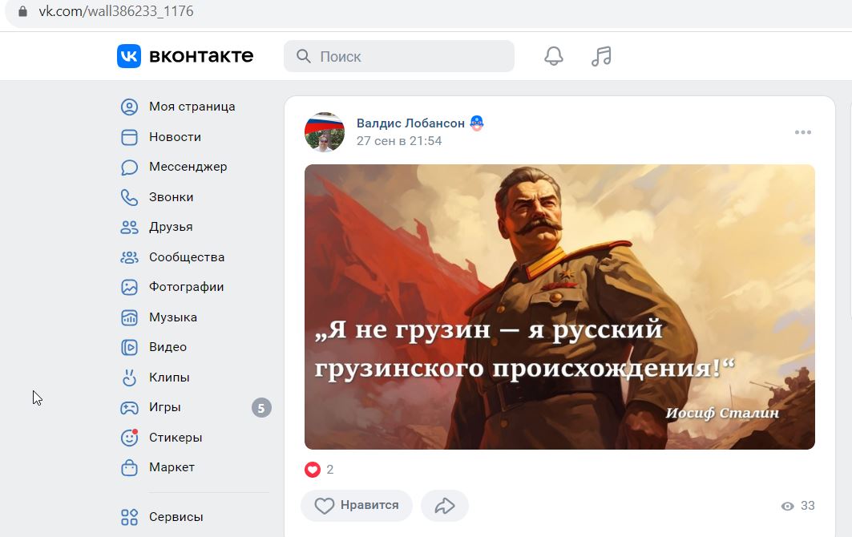Open the notifications bell icon

click(554, 56)
